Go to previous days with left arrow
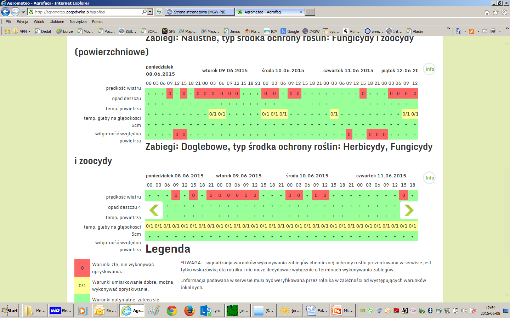 point(154,210)
